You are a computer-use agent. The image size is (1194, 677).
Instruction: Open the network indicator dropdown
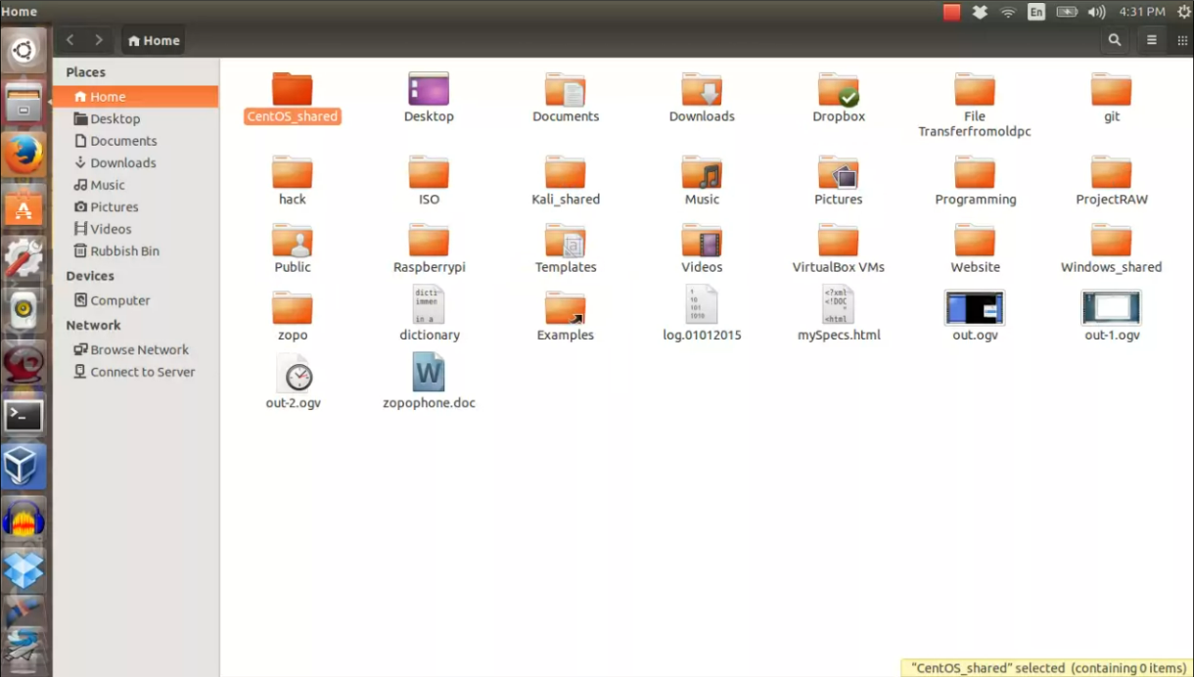point(1008,12)
